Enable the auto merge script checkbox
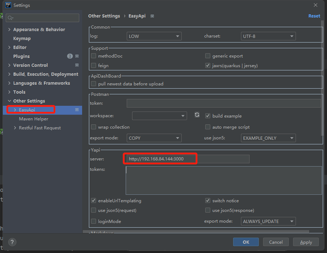This screenshot has width=327, height=253. [x=208, y=127]
